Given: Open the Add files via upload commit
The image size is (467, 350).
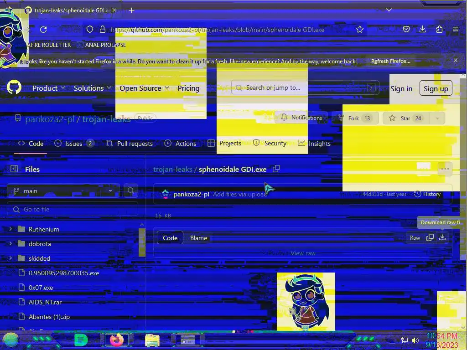Looking at the screenshot, I should [240, 194].
